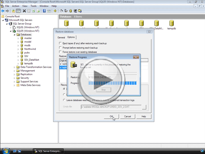Viewport: 205px width, 154px height.
Task: Click the Back arrow toolbar icon
Action: [3, 11]
